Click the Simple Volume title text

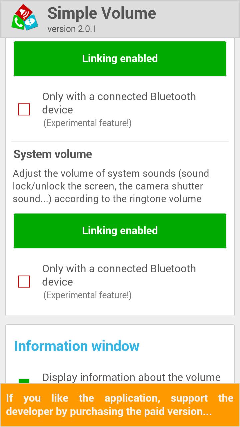point(102,13)
